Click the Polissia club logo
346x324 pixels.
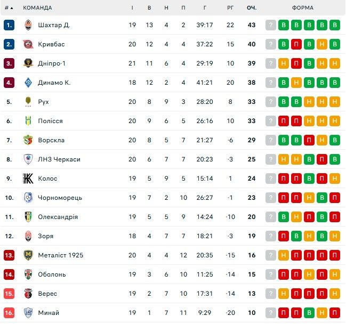tap(28, 121)
